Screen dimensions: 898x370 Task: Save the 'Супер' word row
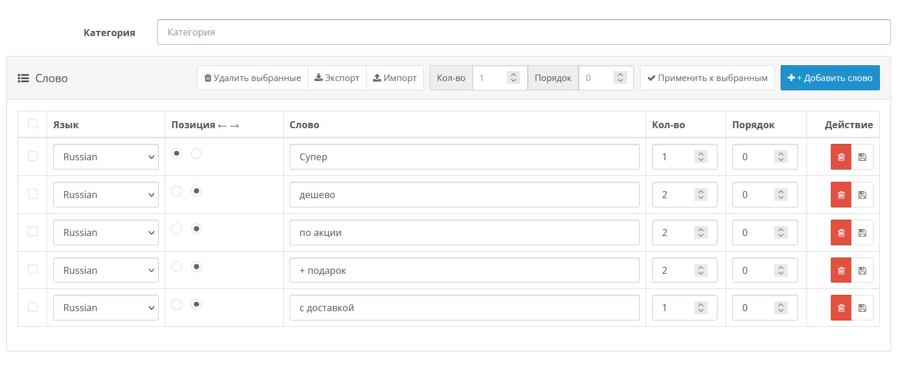coord(862,157)
